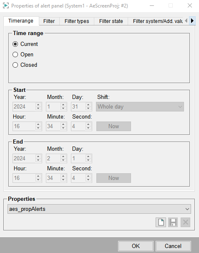
Task: Expand the aes_propAlerts properties dropdown
Action: point(99,209)
